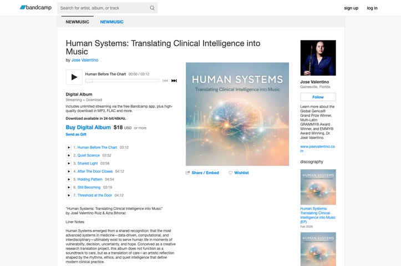Viewport: 401px width, 266px height.
Task: Go to the previous track in the player
Action: click(x=165, y=81)
